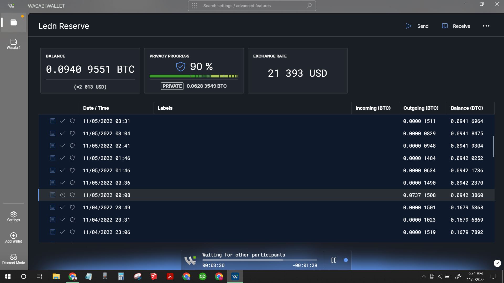Open the dotted grid icon in search bar
This screenshot has width=504, height=283.
pyautogui.click(x=195, y=6)
